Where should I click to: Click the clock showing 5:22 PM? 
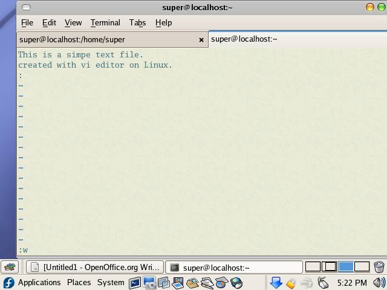352,282
